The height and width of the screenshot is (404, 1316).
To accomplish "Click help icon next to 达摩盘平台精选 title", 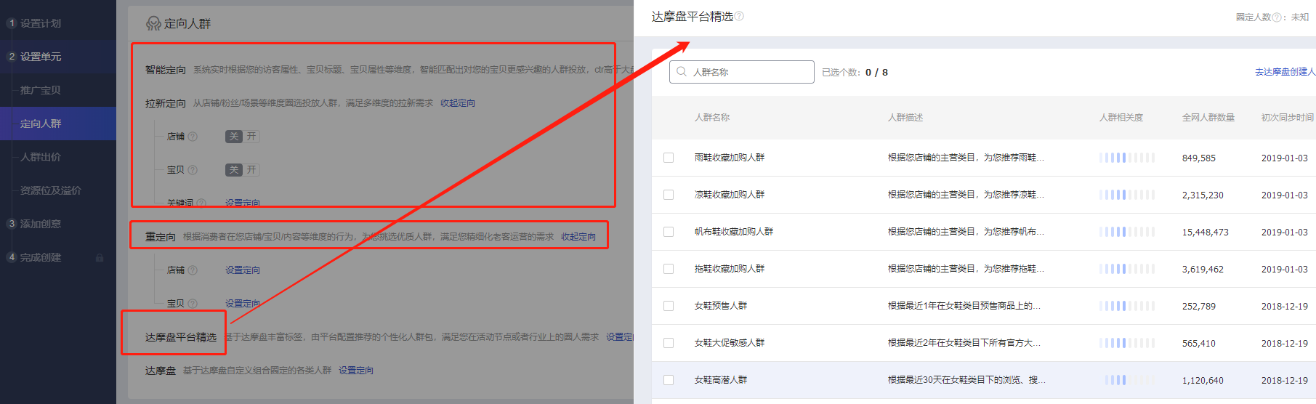I will pyautogui.click(x=739, y=16).
